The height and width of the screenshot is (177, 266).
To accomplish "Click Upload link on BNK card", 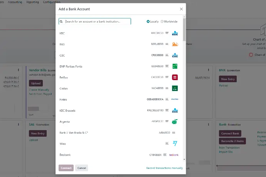I will point(224,86).
